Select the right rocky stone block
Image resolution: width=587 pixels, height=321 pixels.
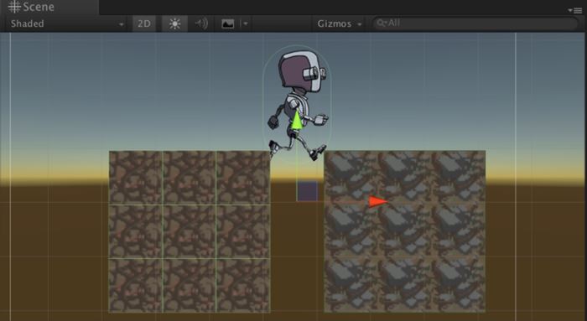pos(405,231)
